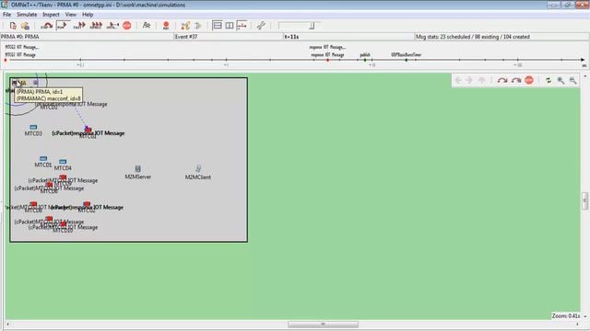
Task: Click the red event recording icon
Action: pyautogui.click(x=166, y=26)
